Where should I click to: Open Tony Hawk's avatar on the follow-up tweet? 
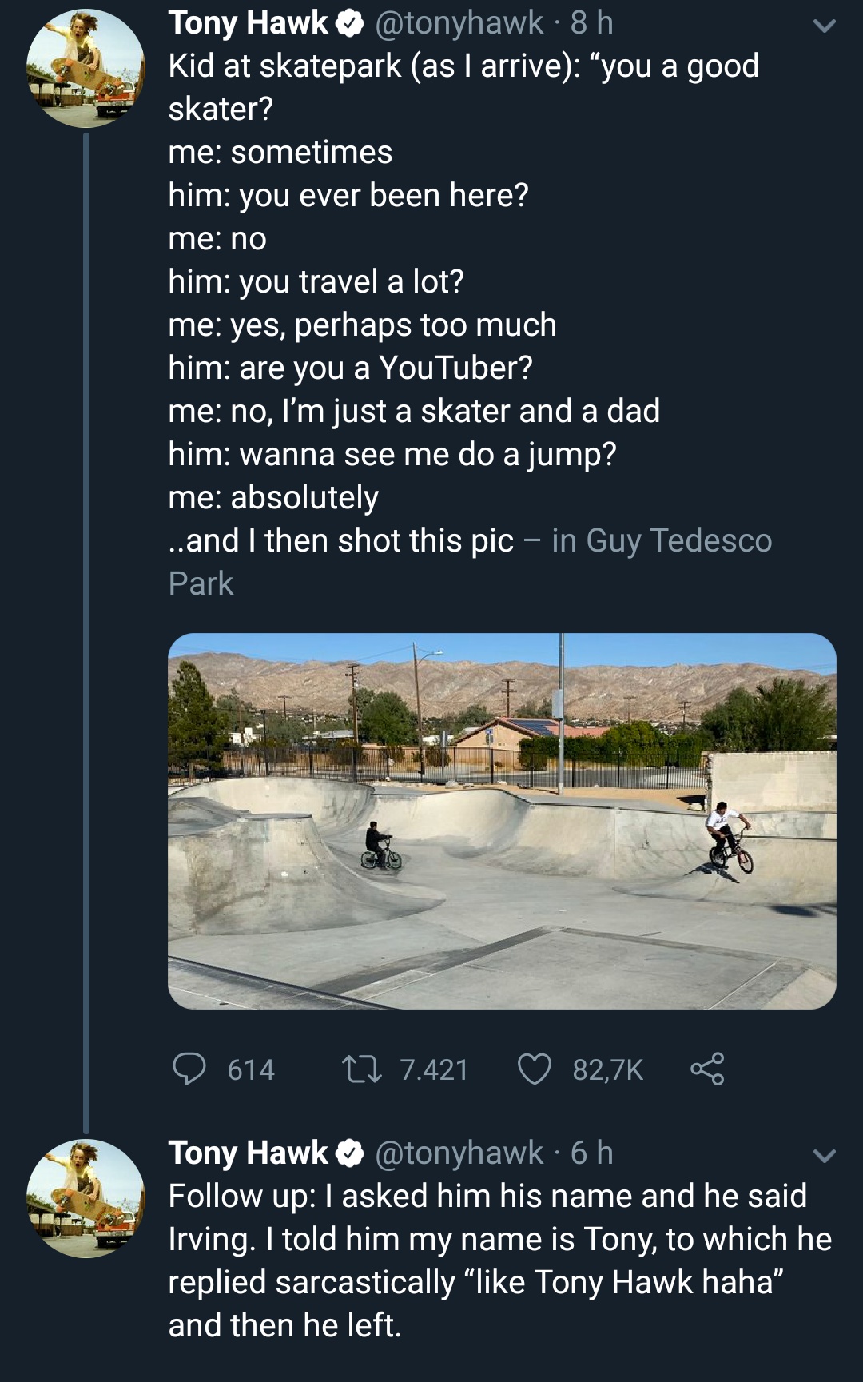point(86,1198)
